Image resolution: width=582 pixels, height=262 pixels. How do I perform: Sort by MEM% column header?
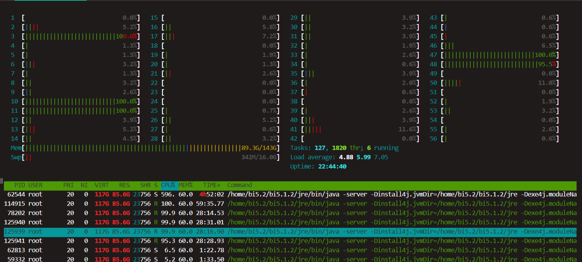click(x=185, y=185)
